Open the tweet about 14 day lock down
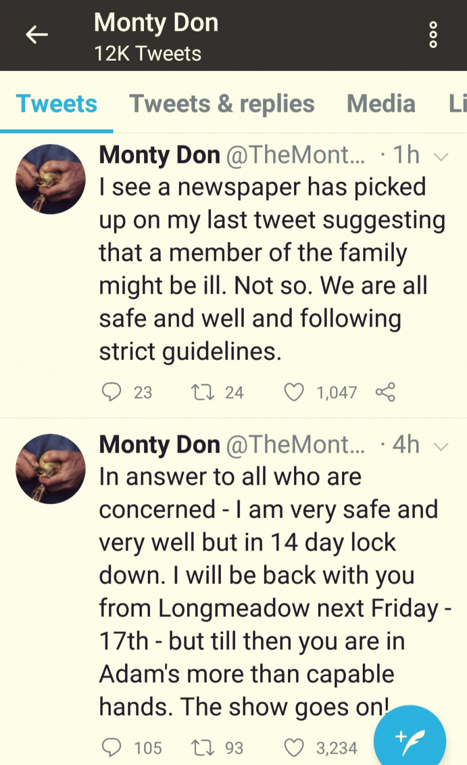 click(276, 592)
